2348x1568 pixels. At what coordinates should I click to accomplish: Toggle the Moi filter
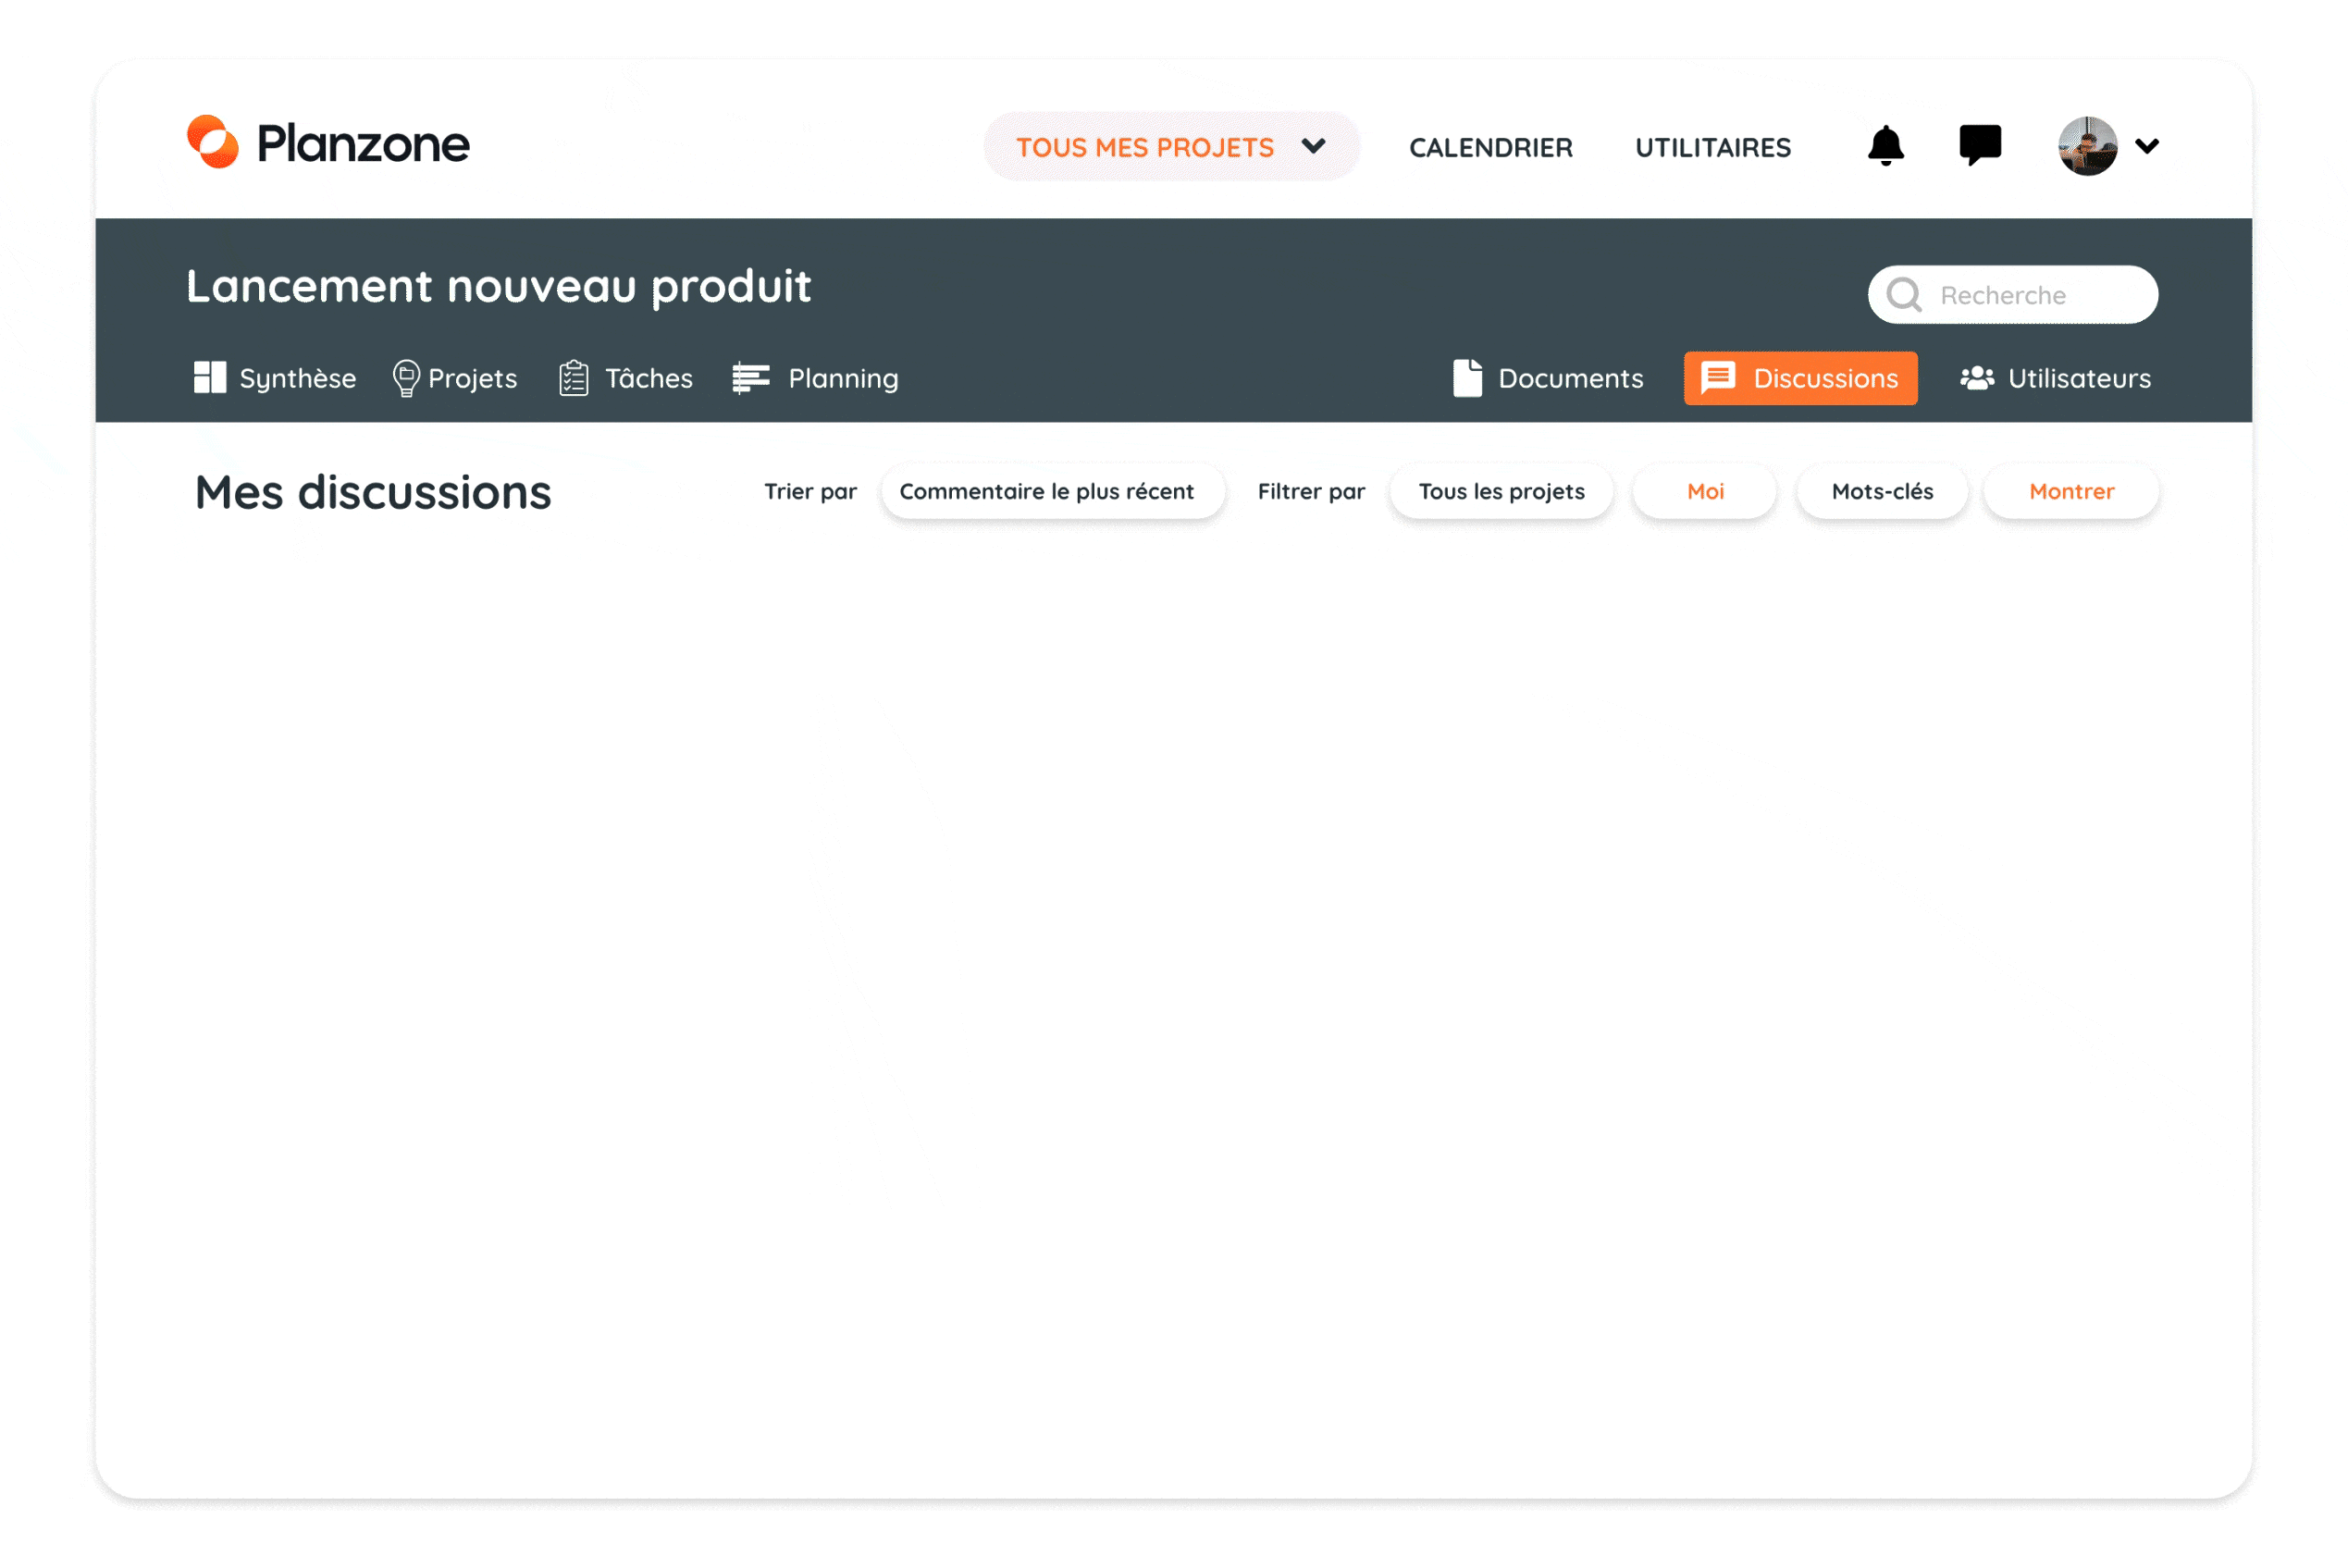click(x=1705, y=491)
